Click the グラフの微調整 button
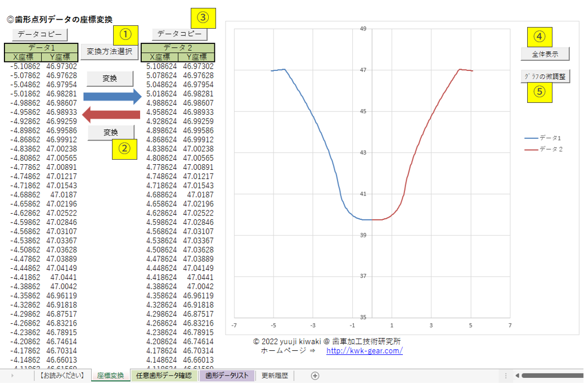 [545, 76]
